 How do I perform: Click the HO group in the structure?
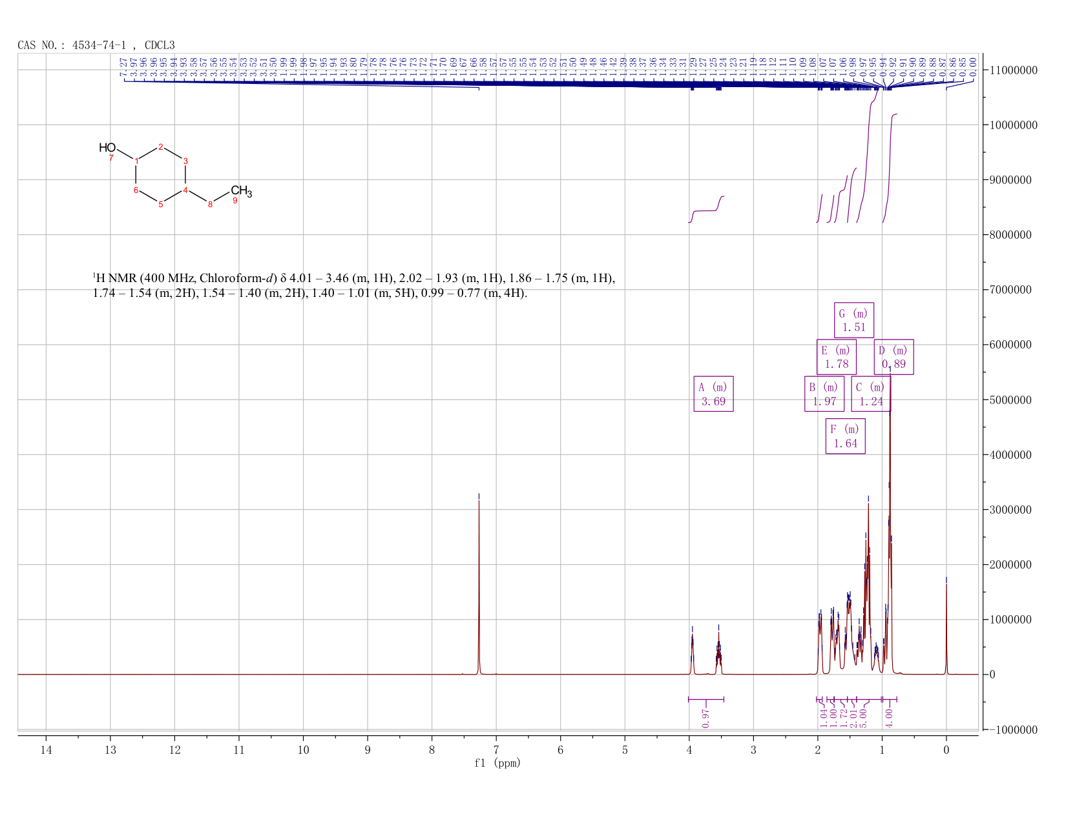pyautogui.click(x=107, y=148)
